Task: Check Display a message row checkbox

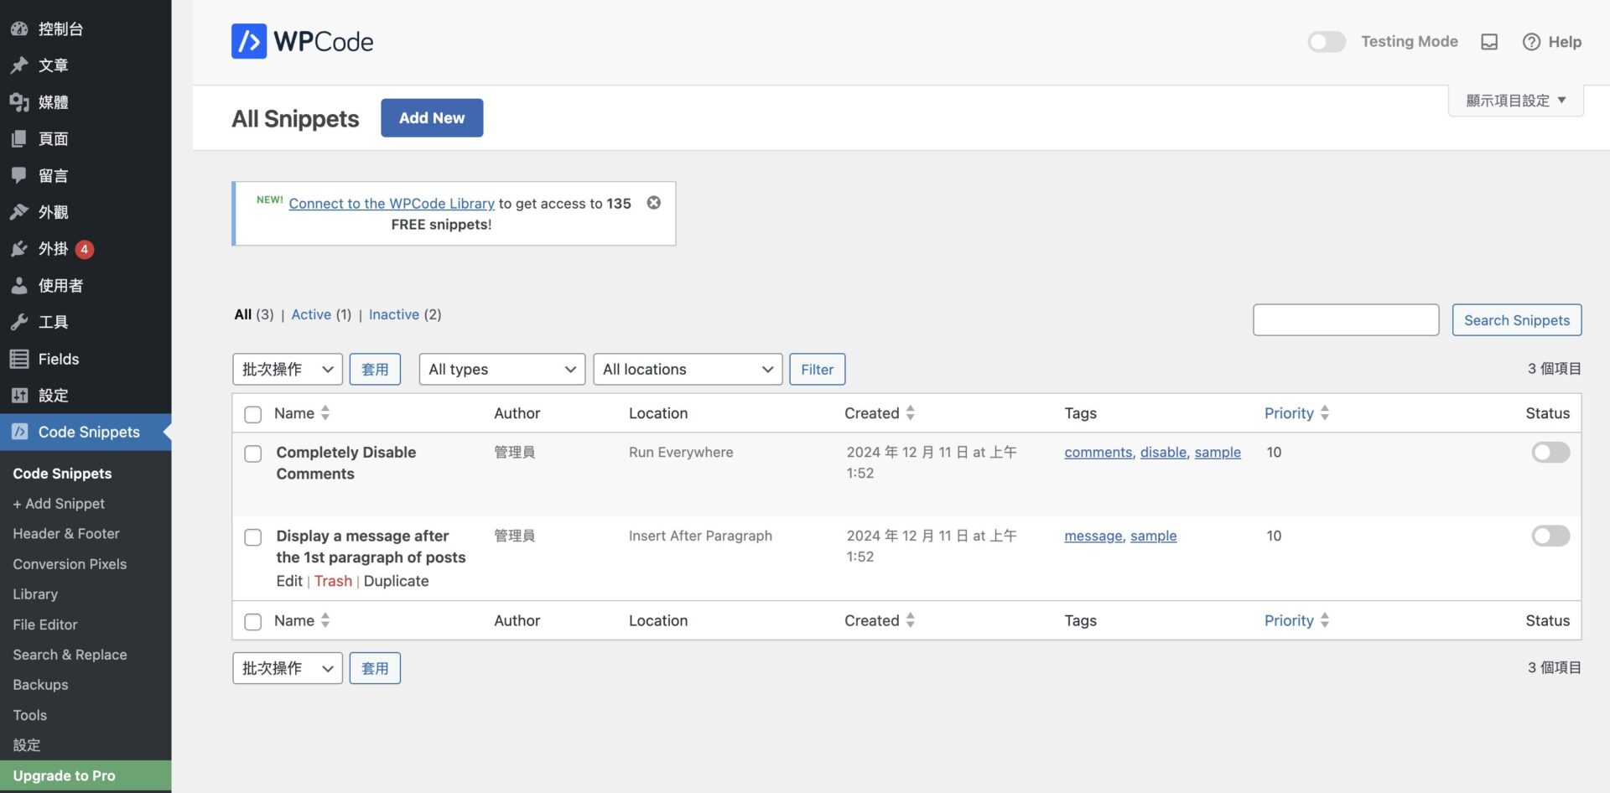Action: pos(252,537)
